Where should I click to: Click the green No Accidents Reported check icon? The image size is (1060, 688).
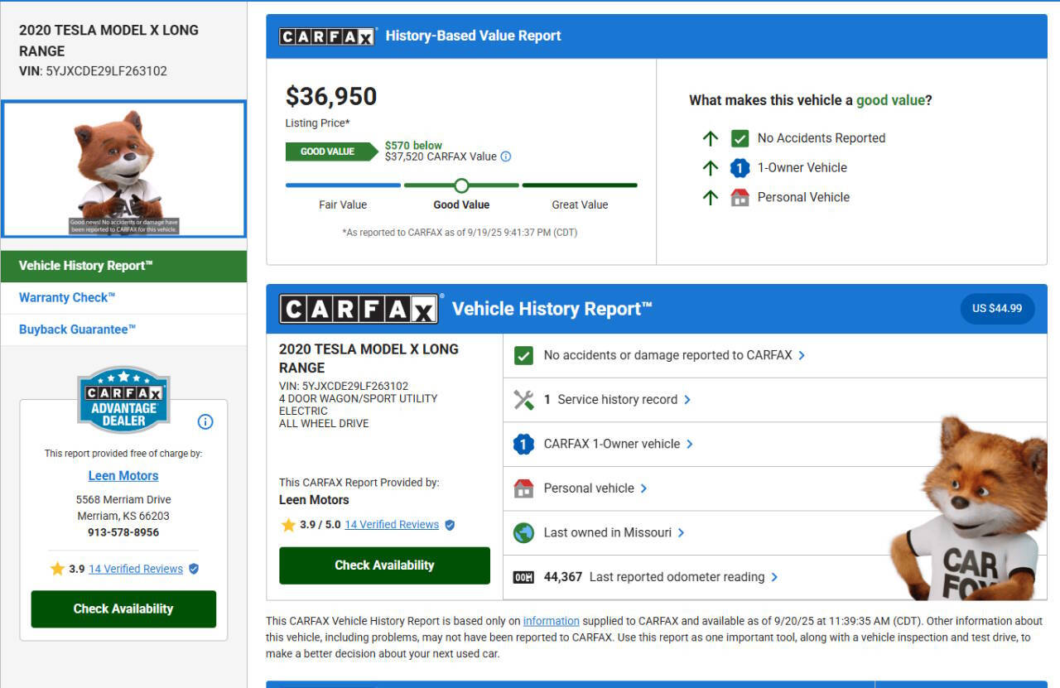tap(740, 138)
